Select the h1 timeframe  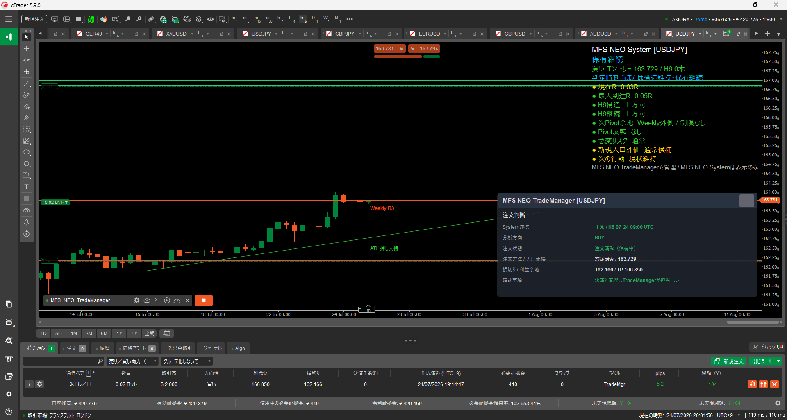point(280,19)
